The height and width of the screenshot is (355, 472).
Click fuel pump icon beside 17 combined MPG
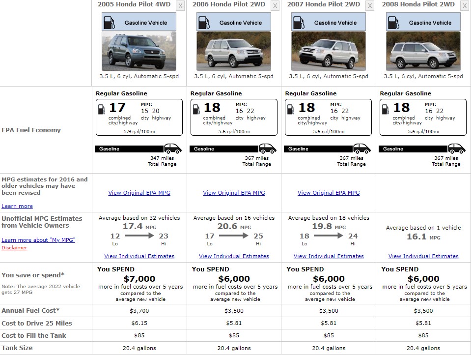[102, 109]
